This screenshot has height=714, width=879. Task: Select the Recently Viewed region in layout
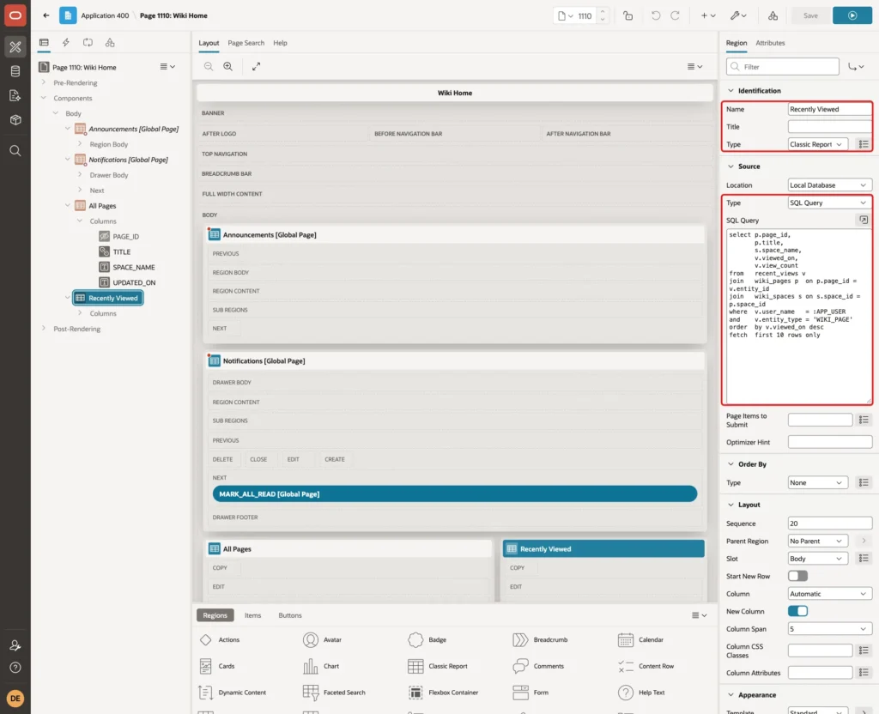[603, 548]
